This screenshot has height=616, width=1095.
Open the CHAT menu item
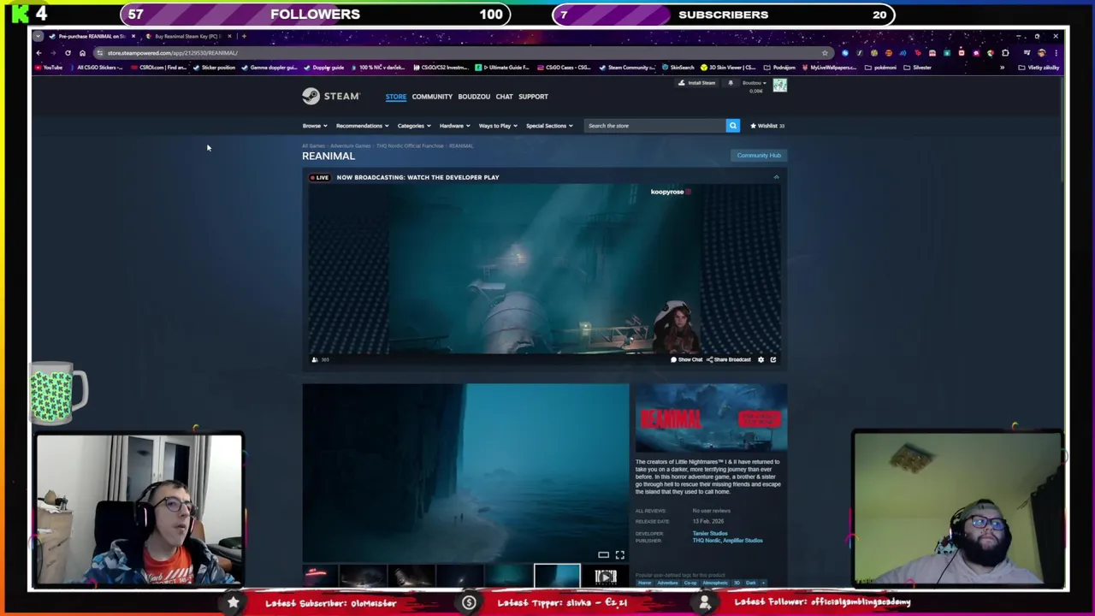[x=504, y=97]
